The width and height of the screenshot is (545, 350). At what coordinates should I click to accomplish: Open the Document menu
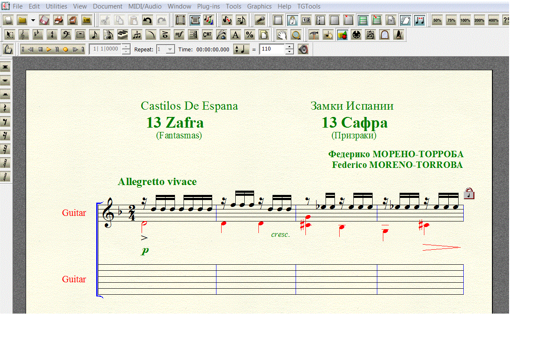tap(107, 6)
